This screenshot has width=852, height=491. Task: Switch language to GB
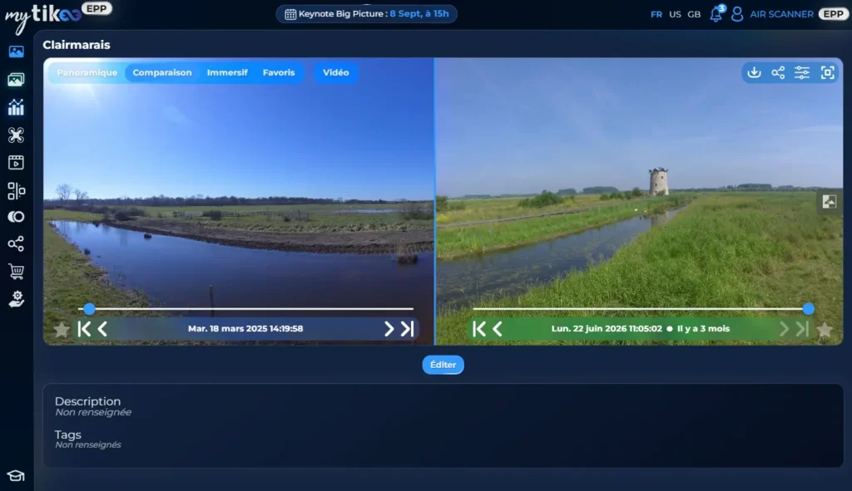[x=694, y=15]
